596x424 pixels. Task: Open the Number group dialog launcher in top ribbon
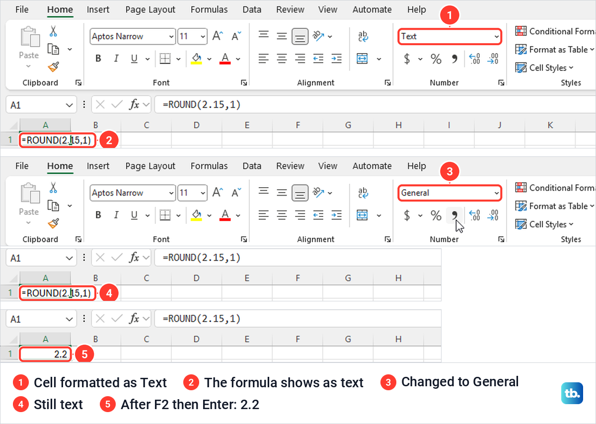pyautogui.click(x=501, y=83)
